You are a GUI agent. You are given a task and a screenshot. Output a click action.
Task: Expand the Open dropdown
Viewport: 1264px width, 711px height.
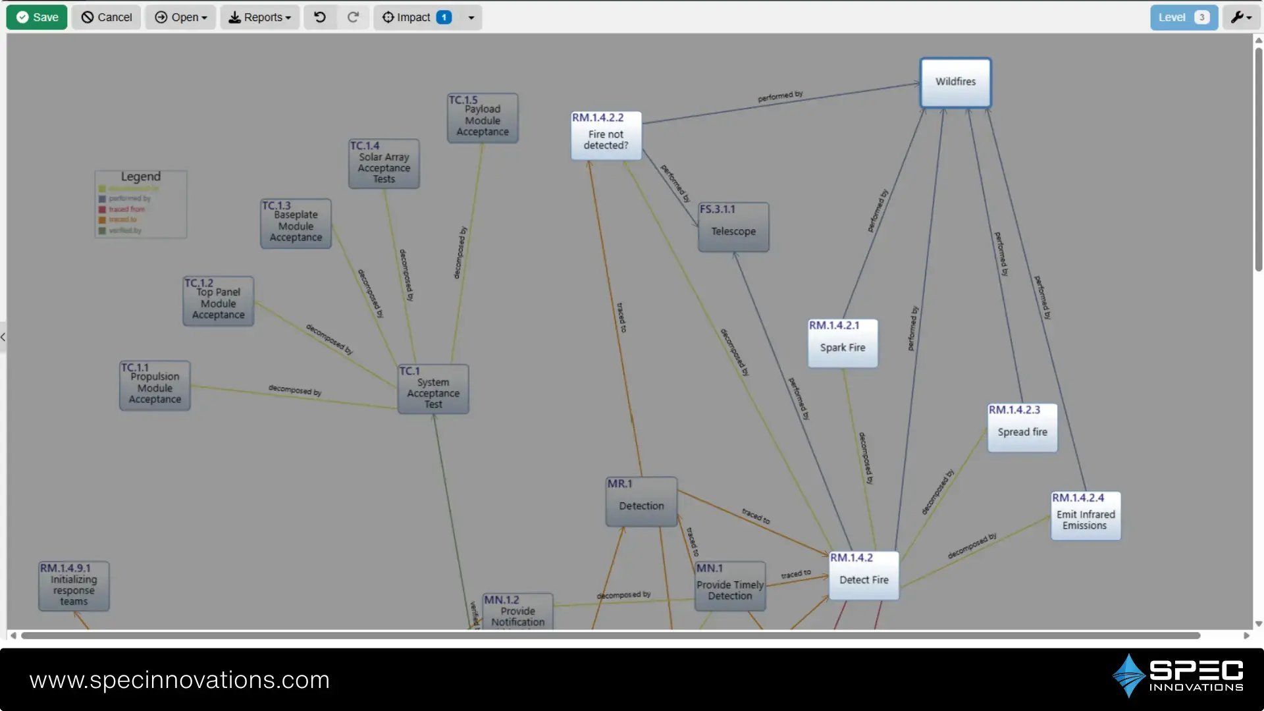pos(203,17)
